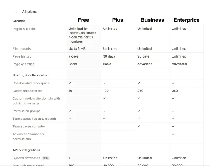210x166 pixels.
Task: Click the Content section heading
Action: tap(19, 21)
